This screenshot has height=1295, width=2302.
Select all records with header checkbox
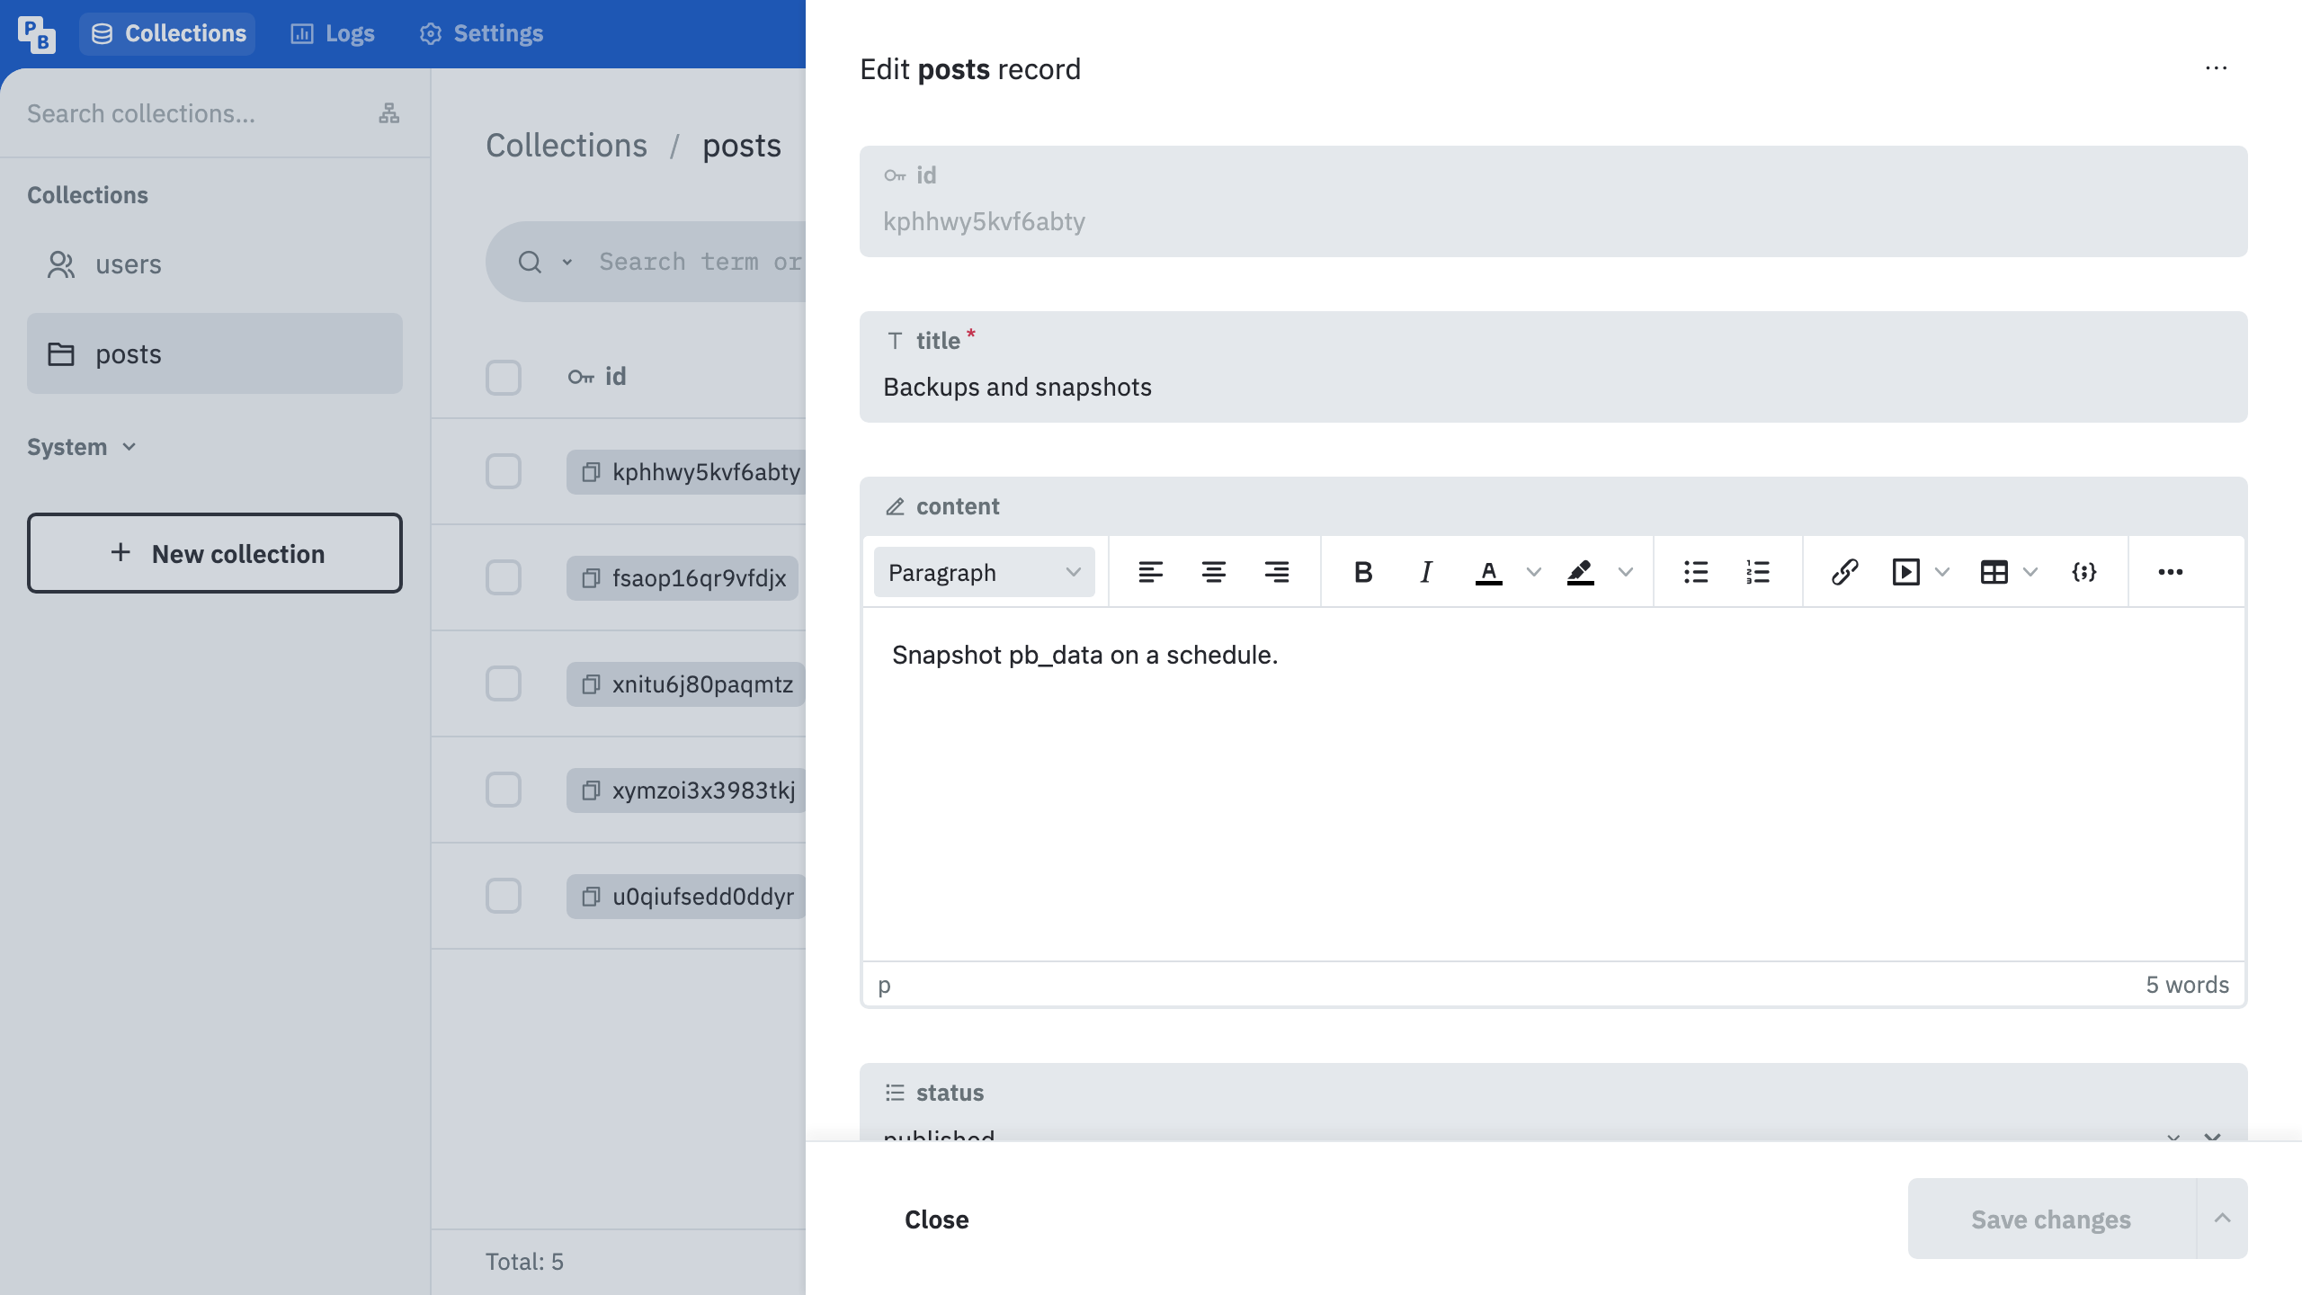[504, 378]
